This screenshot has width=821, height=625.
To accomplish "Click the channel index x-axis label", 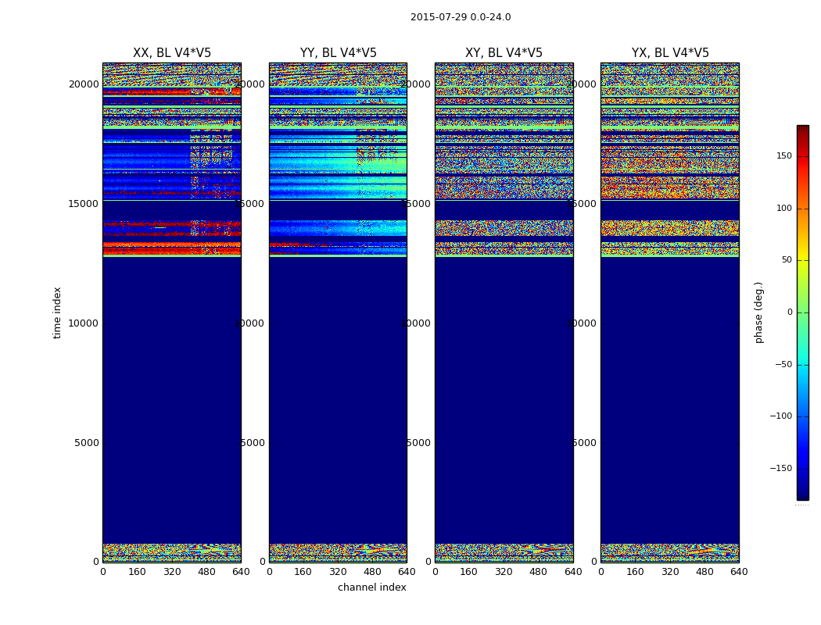I will (371, 587).
